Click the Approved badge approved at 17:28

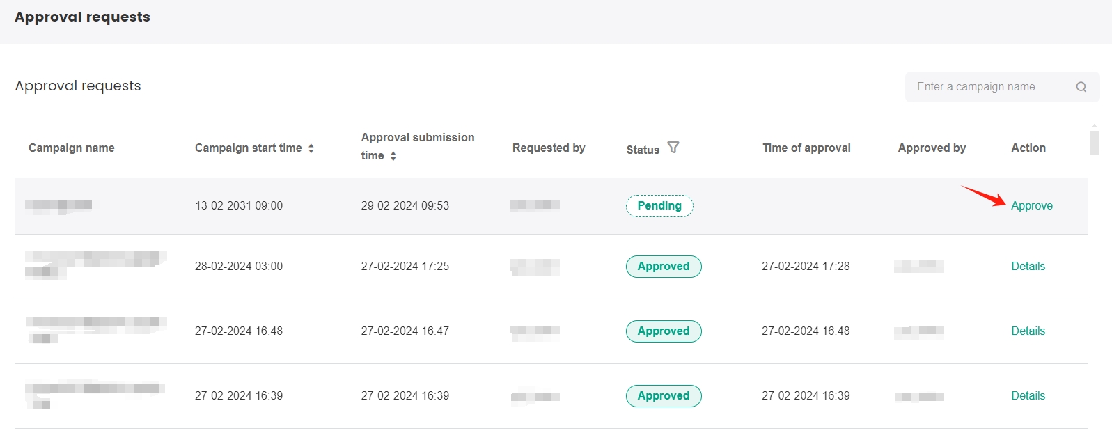pyautogui.click(x=664, y=267)
